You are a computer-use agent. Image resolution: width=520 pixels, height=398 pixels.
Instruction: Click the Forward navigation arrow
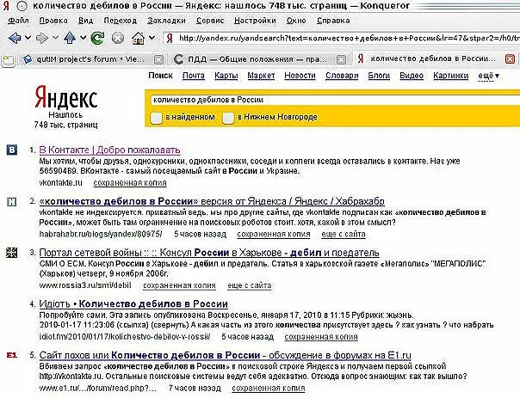(42, 38)
